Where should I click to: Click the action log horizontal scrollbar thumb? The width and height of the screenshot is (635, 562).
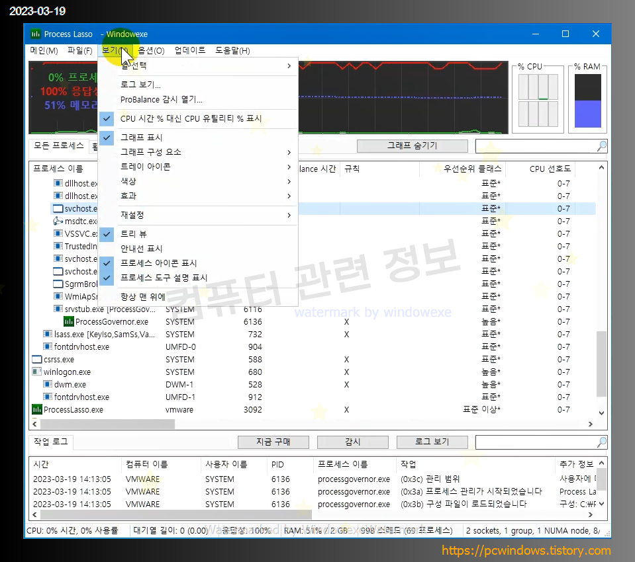175,514
